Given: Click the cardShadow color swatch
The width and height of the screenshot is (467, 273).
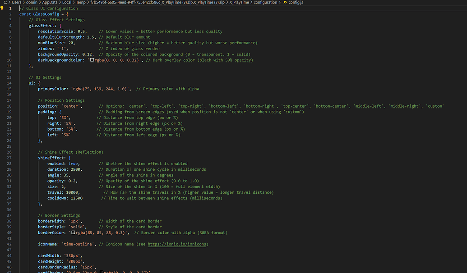Looking at the screenshot, I should (x=102, y=272).
